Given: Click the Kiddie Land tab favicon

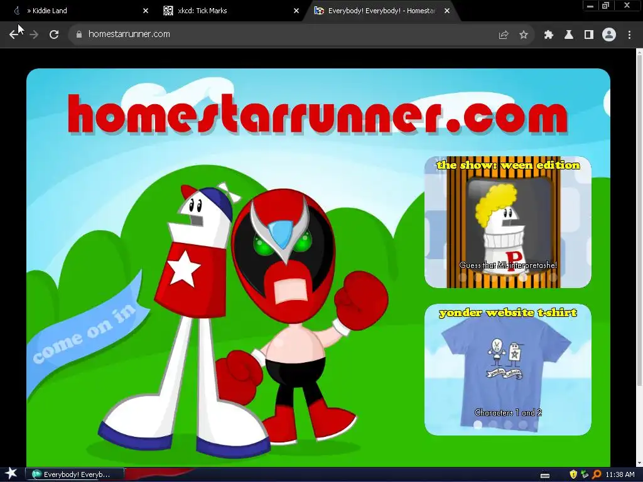Looking at the screenshot, I should 17,11.
